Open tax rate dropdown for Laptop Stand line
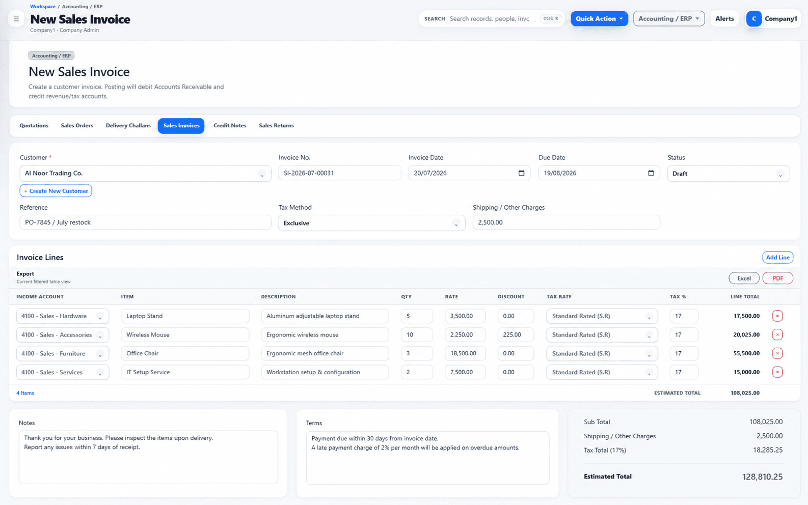 coord(602,316)
